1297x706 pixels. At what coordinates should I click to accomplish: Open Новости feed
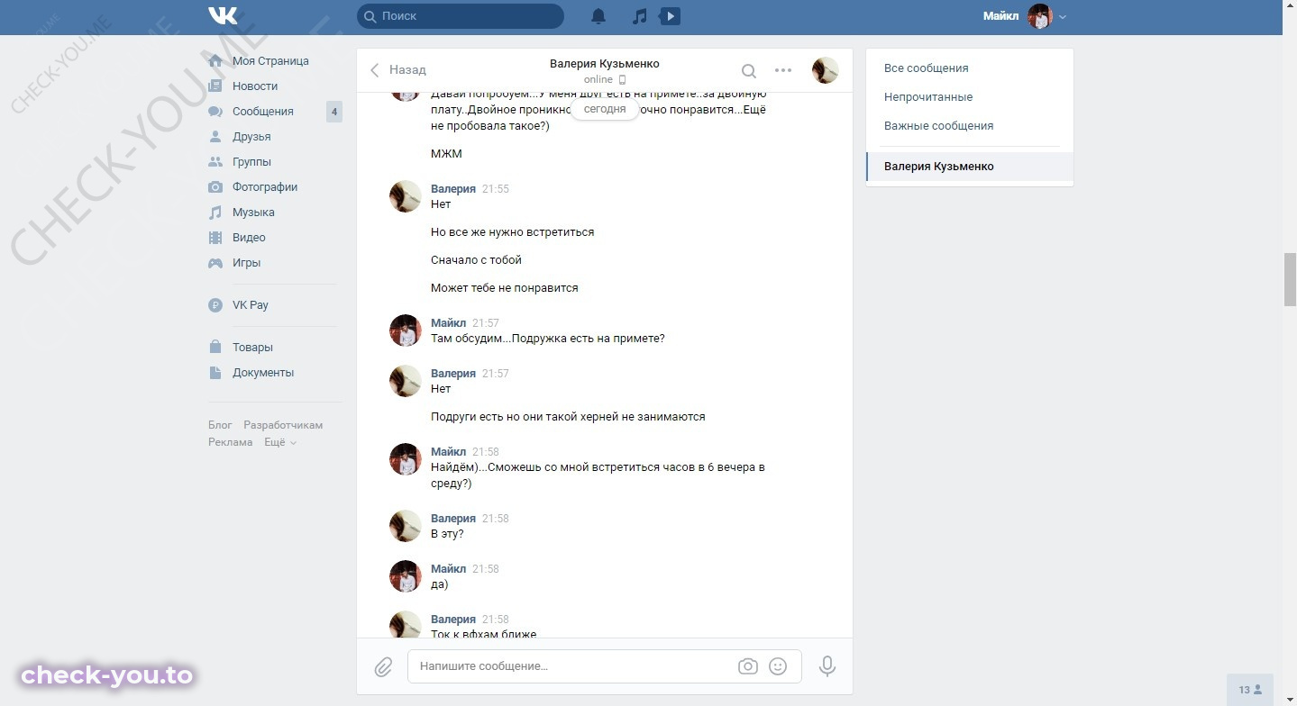[255, 86]
